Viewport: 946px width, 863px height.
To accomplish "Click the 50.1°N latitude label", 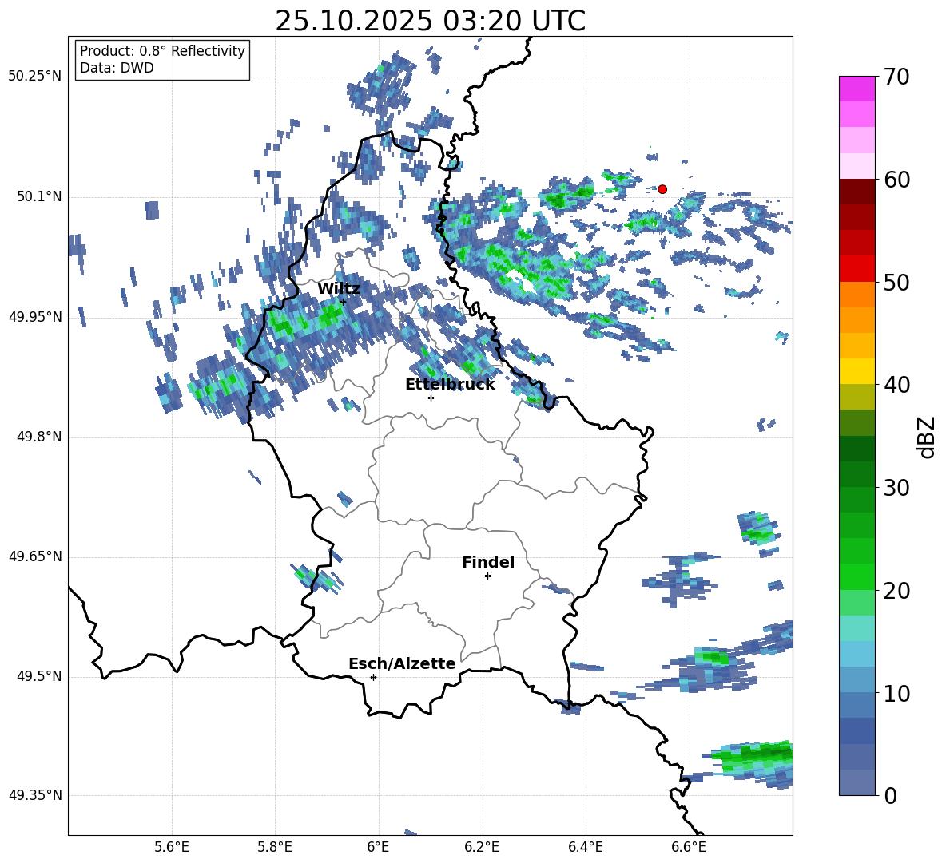I will 38,196.
